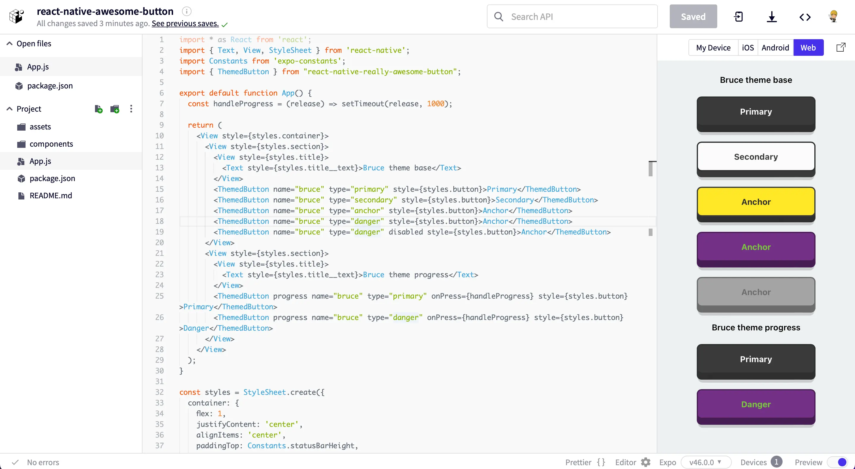Open embed code brackets icon
The image size is (855, 469).
[x=805, y=17]
